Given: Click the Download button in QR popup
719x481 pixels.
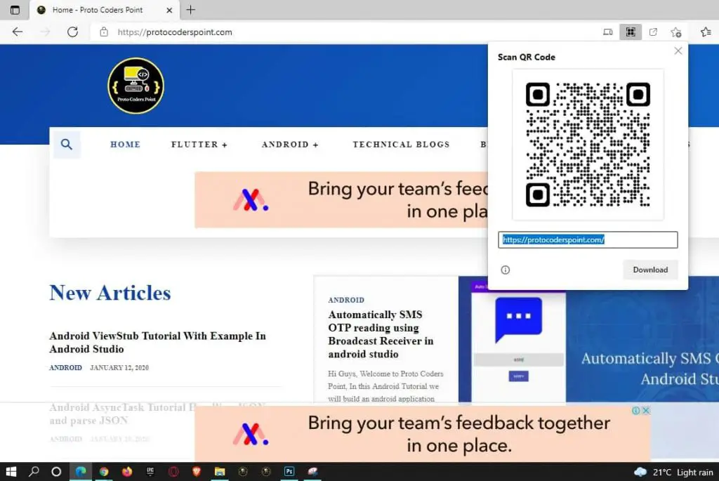Looking at the screenshot, I should click(x=650, y=270).
